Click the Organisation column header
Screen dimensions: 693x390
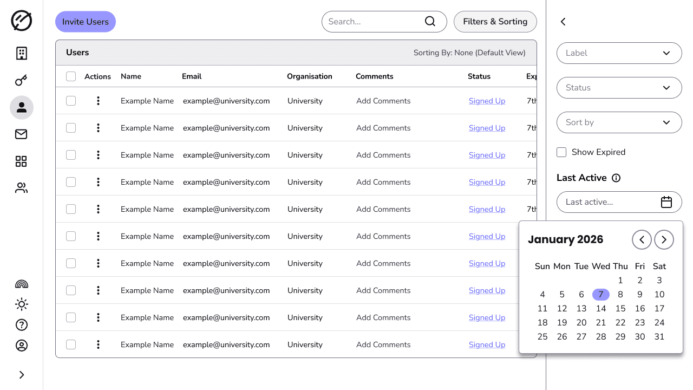[310, 76]
